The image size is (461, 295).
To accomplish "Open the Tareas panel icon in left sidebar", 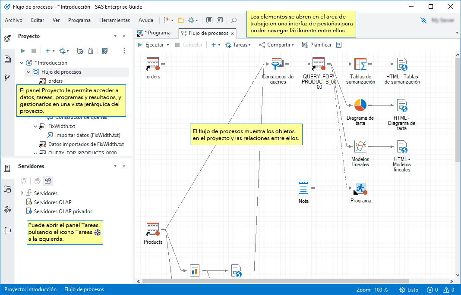I will pyautogui.click(x=7, y=210).
